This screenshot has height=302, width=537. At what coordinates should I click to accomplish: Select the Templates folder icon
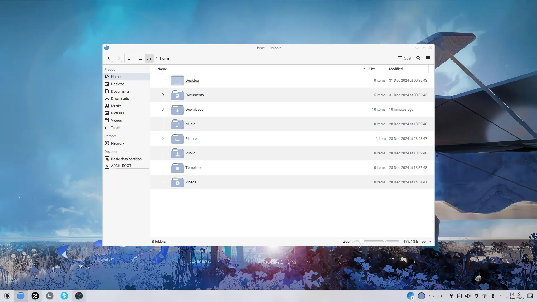(x=177, y=167)
